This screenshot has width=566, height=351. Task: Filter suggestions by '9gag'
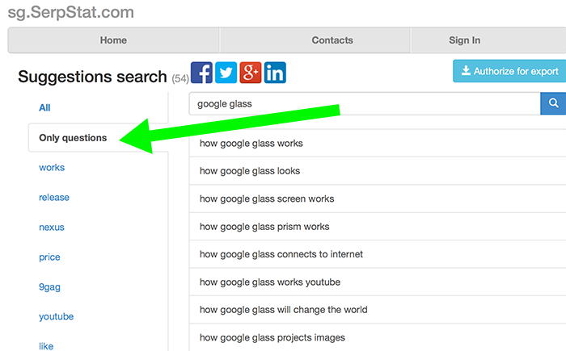coord(49,287)
